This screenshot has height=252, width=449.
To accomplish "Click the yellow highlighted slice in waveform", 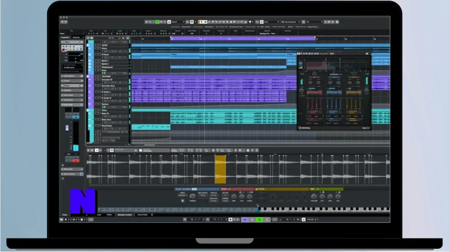I will [x=220, y=169].
